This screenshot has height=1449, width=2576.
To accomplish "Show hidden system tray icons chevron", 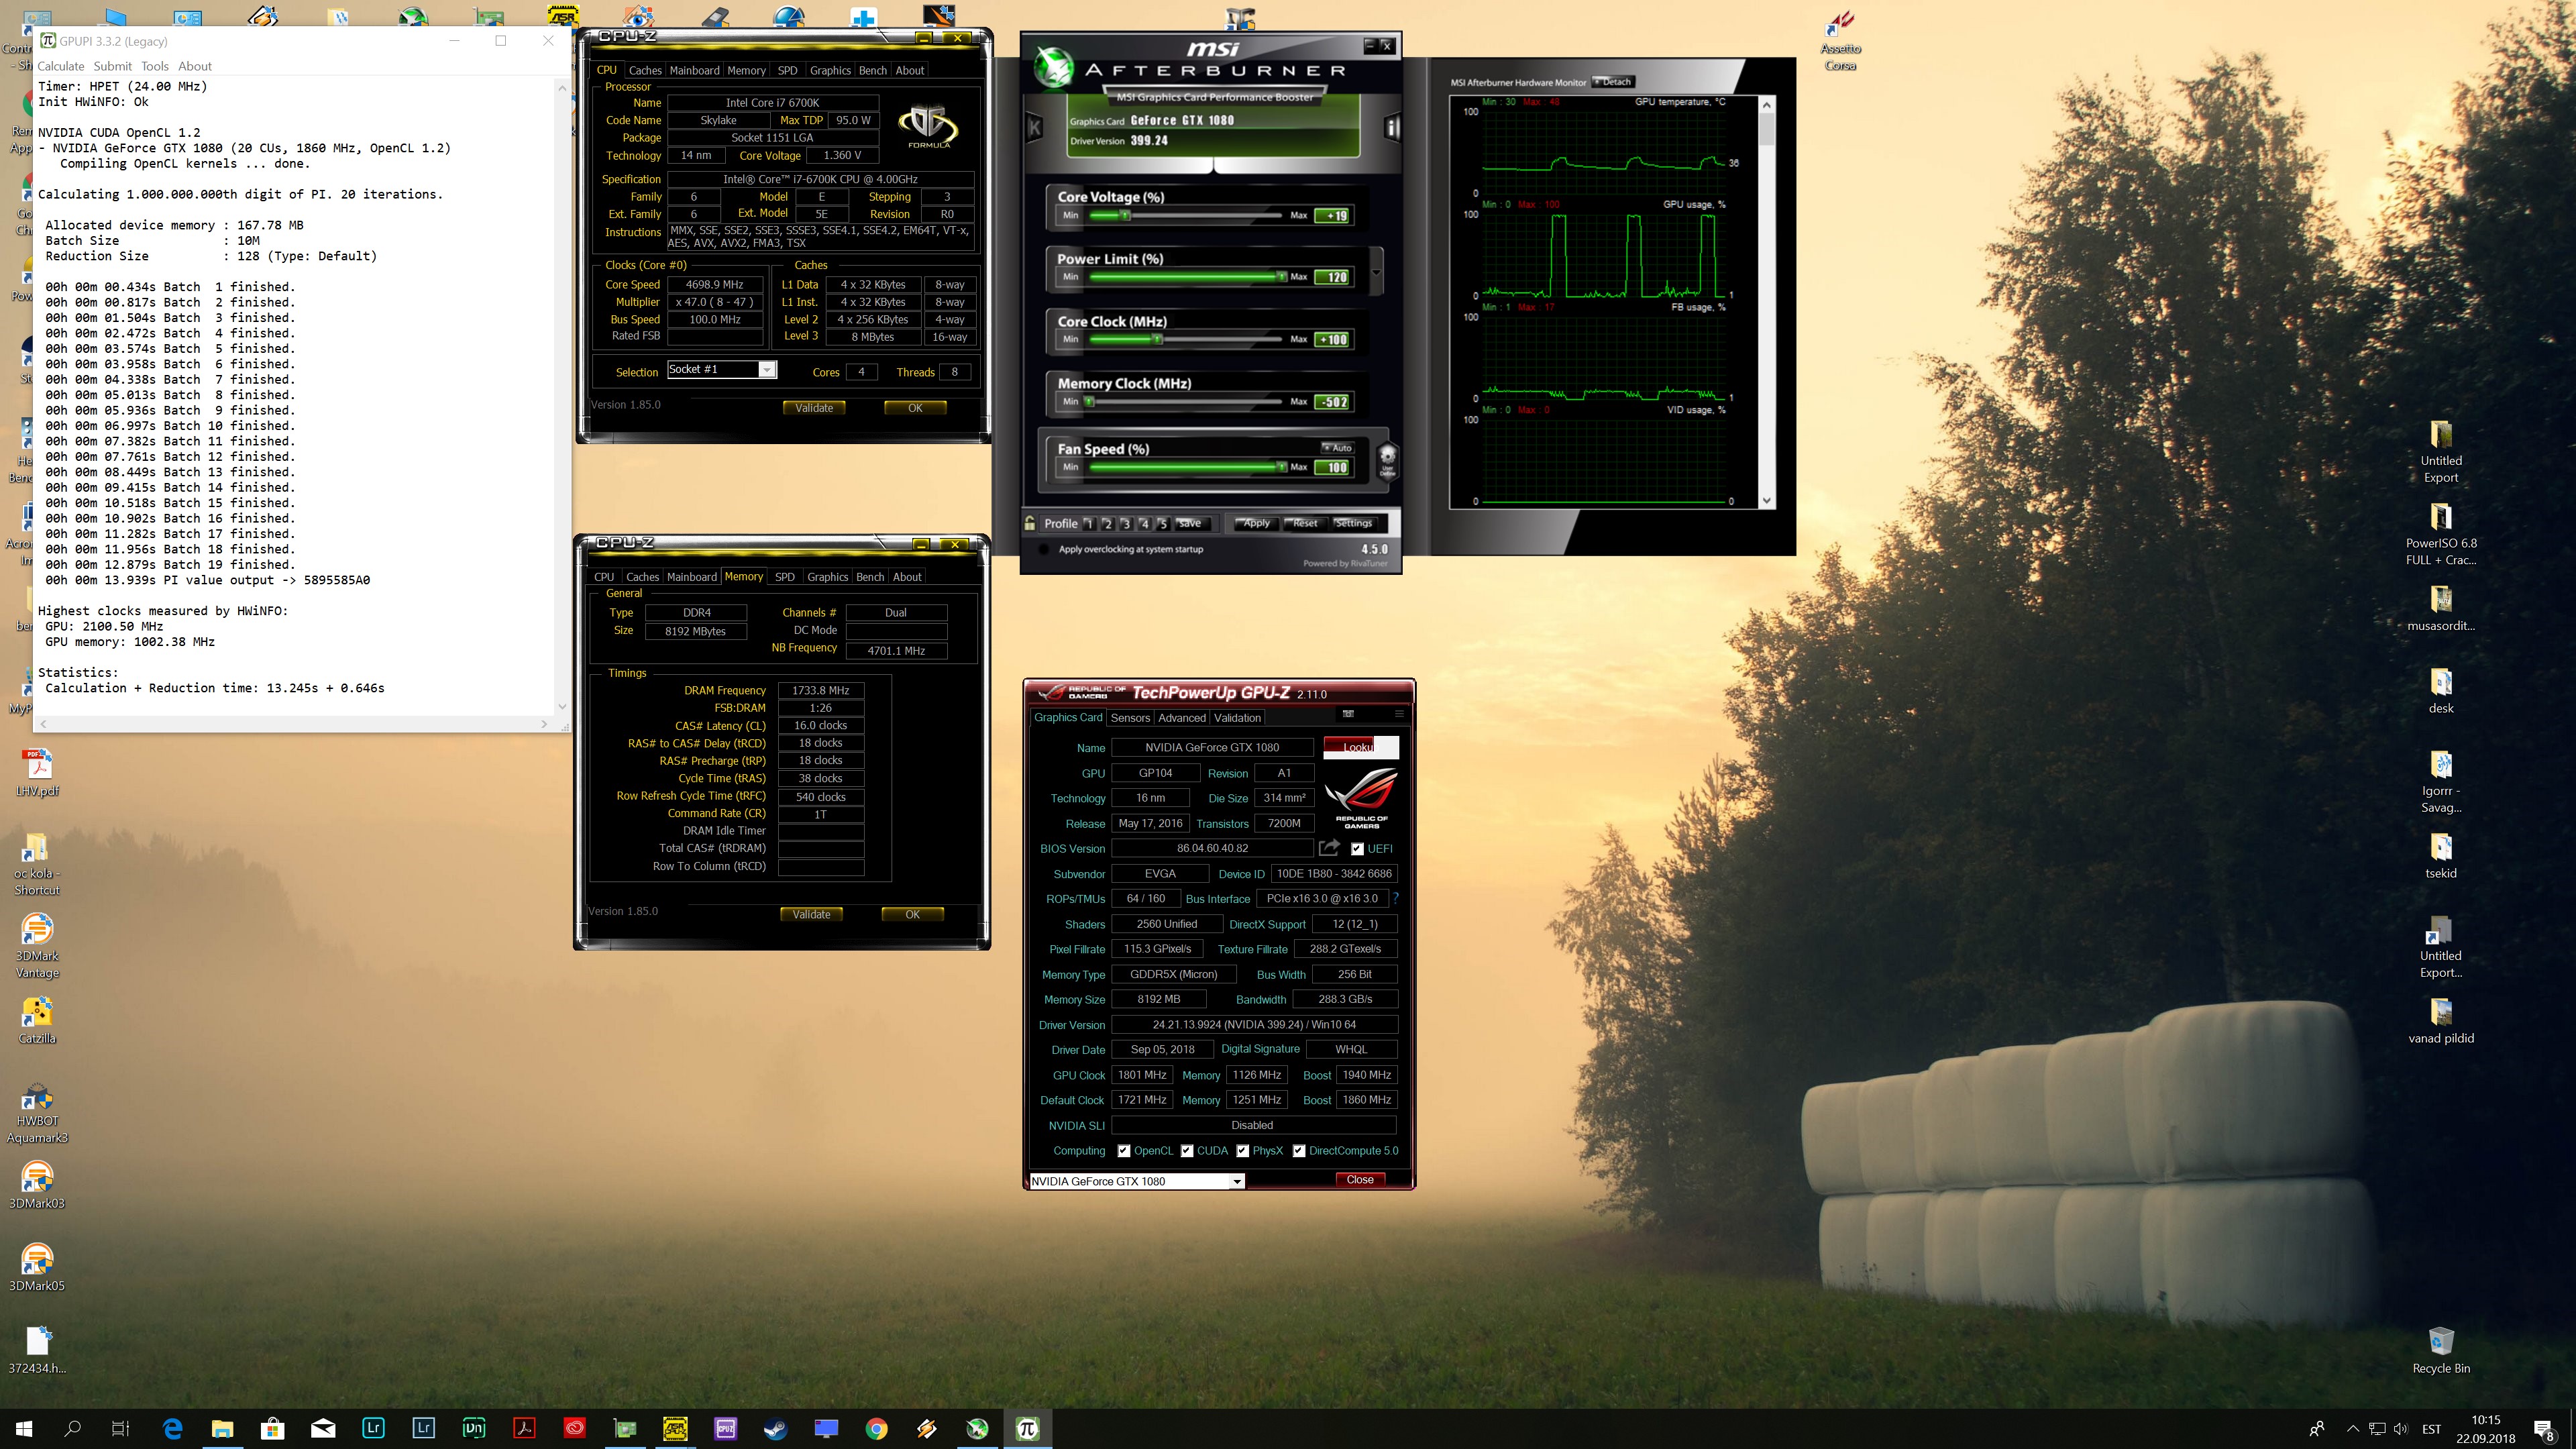I will coord(2352,1428).
